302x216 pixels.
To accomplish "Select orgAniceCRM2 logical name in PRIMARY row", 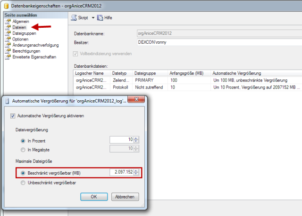I will tap(92, 80).
